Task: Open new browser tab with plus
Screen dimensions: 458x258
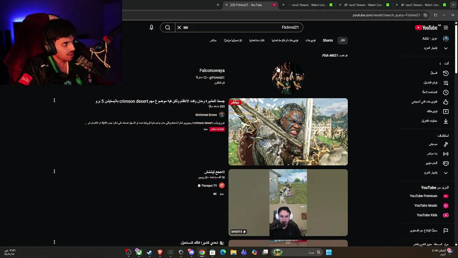Action: coord(218,5)
